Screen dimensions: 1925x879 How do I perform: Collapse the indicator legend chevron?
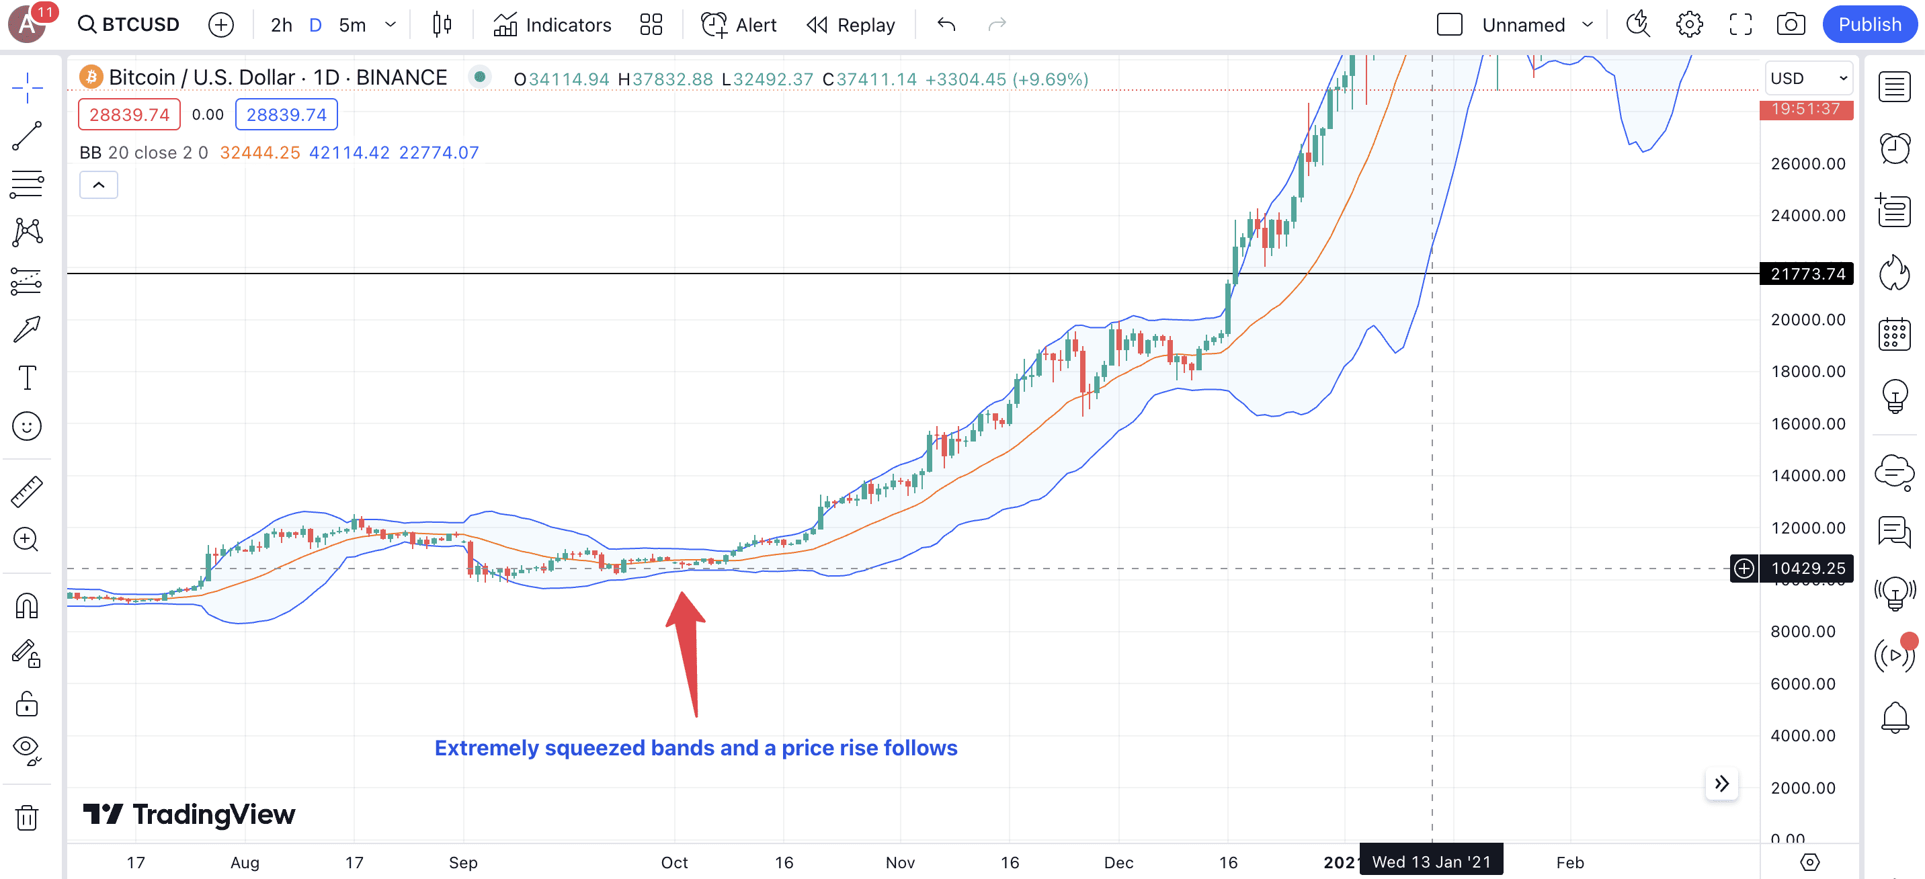click(x=99, y=185)
